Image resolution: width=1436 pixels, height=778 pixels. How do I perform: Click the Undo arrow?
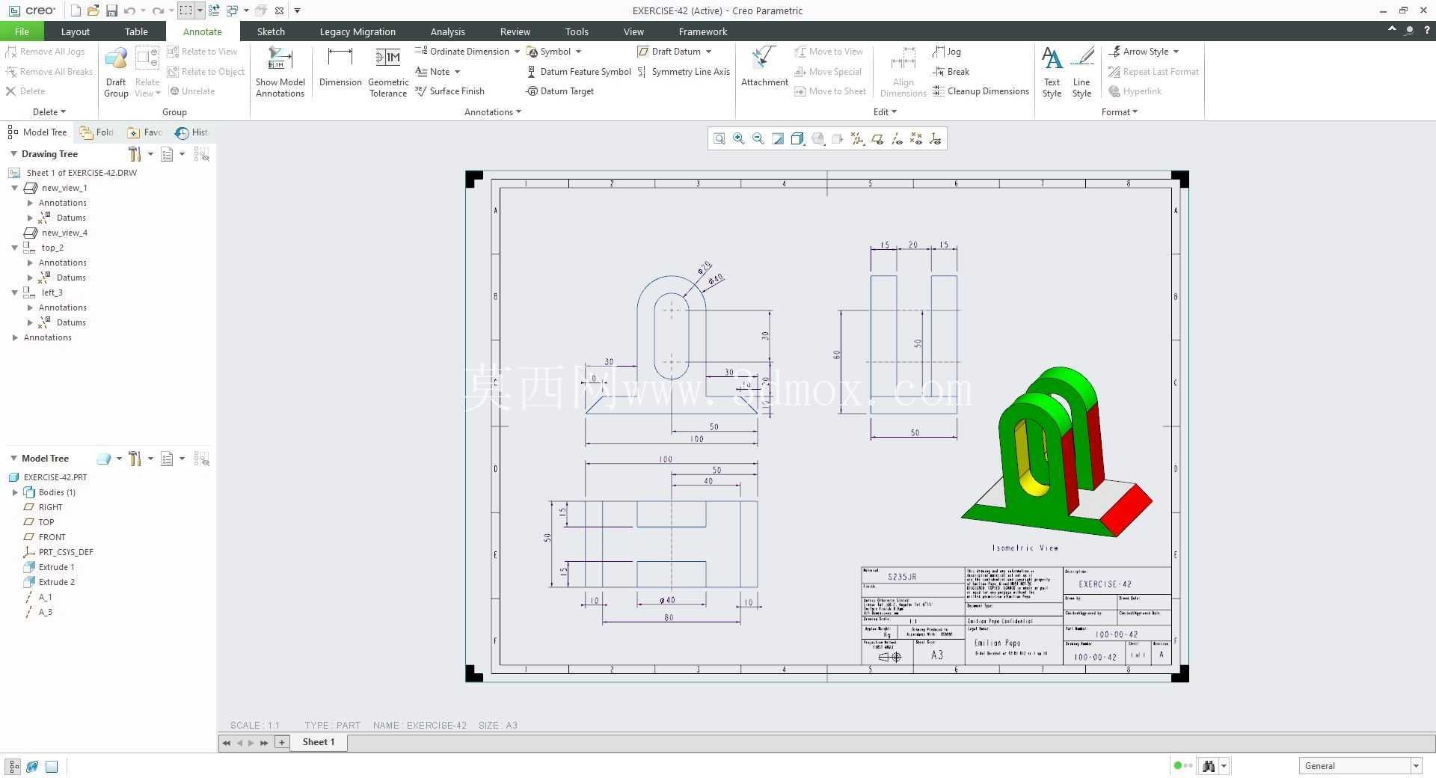(x=129, y=10)
